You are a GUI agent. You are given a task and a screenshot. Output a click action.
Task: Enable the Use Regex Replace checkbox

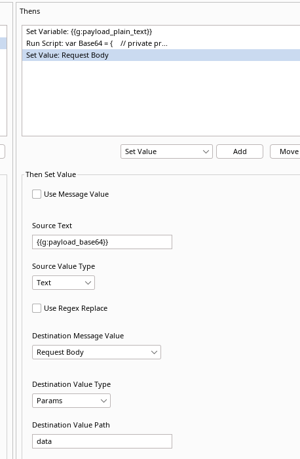coord(37,308)
